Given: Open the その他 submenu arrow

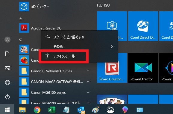Looking at the screenshot, I should click(x=112, y=46).
